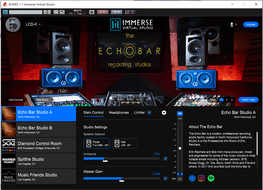Select the LU meter mode

click(x=180, y=118)
